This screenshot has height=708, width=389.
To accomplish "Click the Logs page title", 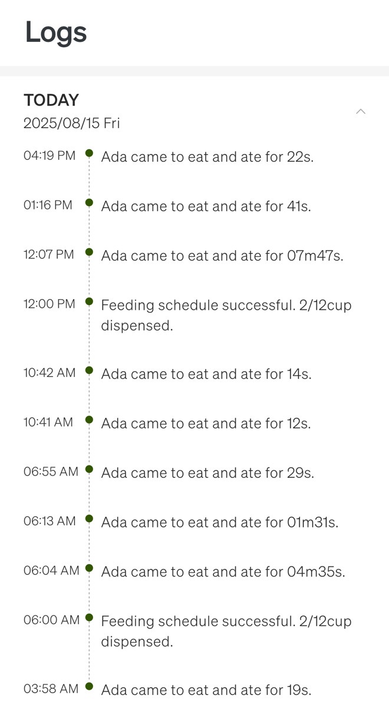I will tap(55, 32).
